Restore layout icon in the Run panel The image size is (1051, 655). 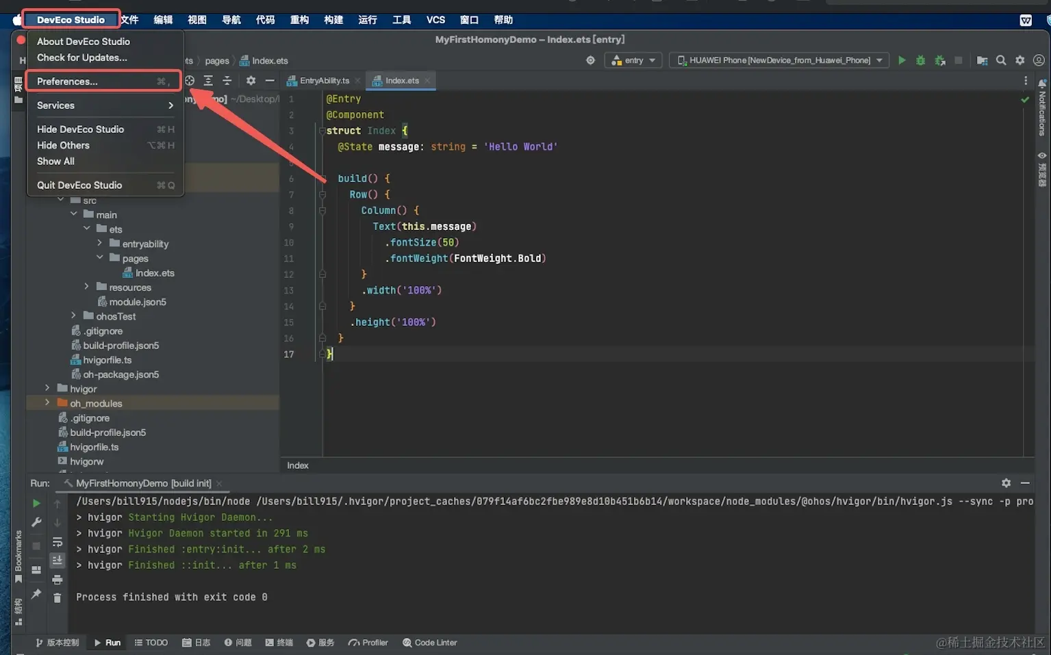coord(36,569)
